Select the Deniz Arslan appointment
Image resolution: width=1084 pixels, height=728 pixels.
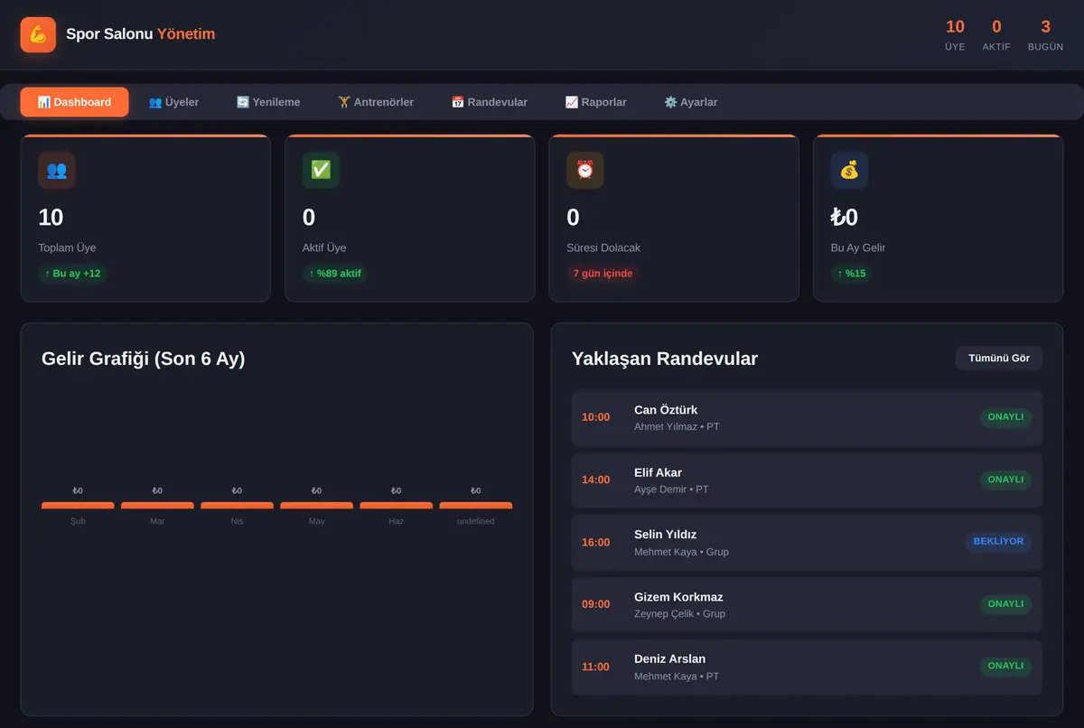click(x=807, y=667)
